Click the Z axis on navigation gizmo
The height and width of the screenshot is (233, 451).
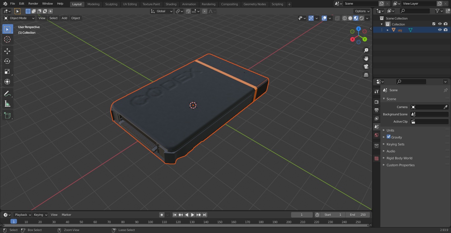point(359,29)
